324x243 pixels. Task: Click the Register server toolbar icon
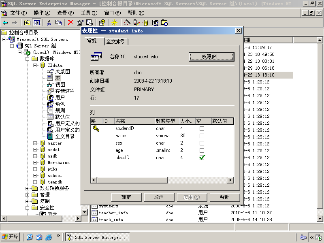[x=136, y=23]
